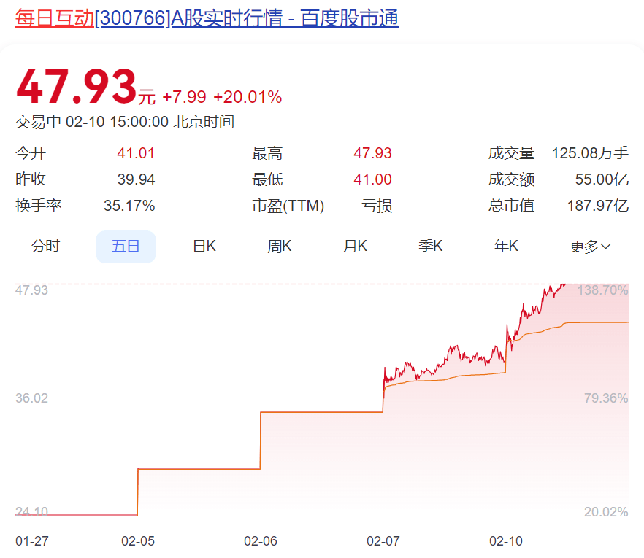Click the 最低 label

tap(267, 179)
